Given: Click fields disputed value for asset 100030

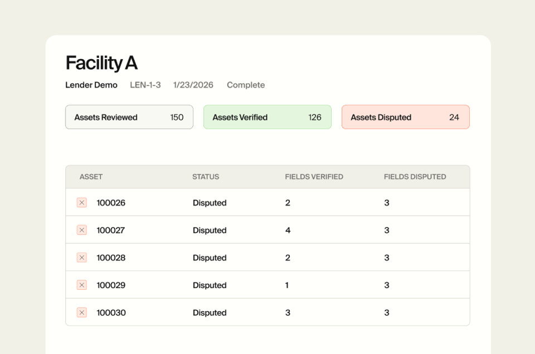Looking at the screenshot, I should coord(387,313).
